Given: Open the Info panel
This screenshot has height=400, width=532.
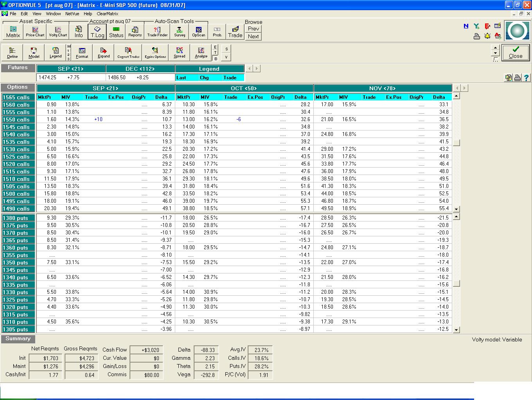Looking at the screenshot, I should (79, 31).
